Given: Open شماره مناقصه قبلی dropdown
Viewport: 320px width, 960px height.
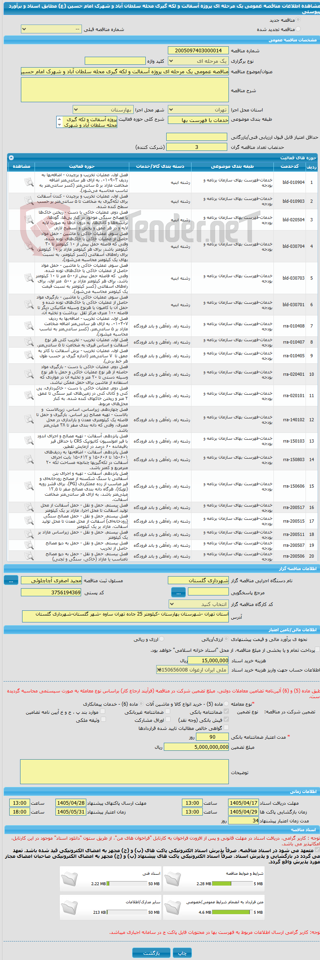Looking at the screenshot, I should [51, 29].
